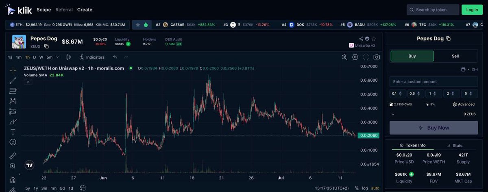Expand the timeframe interval dropdown
Viewport: 488px width, 192px height.
pyautogui.click(x=57, y=57)
